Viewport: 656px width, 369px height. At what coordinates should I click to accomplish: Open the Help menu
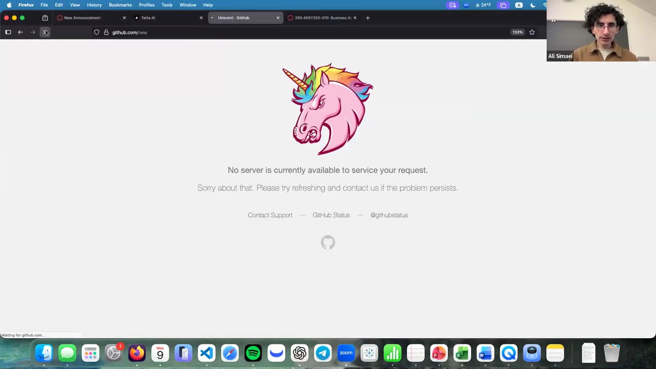[x=208, y=5]
